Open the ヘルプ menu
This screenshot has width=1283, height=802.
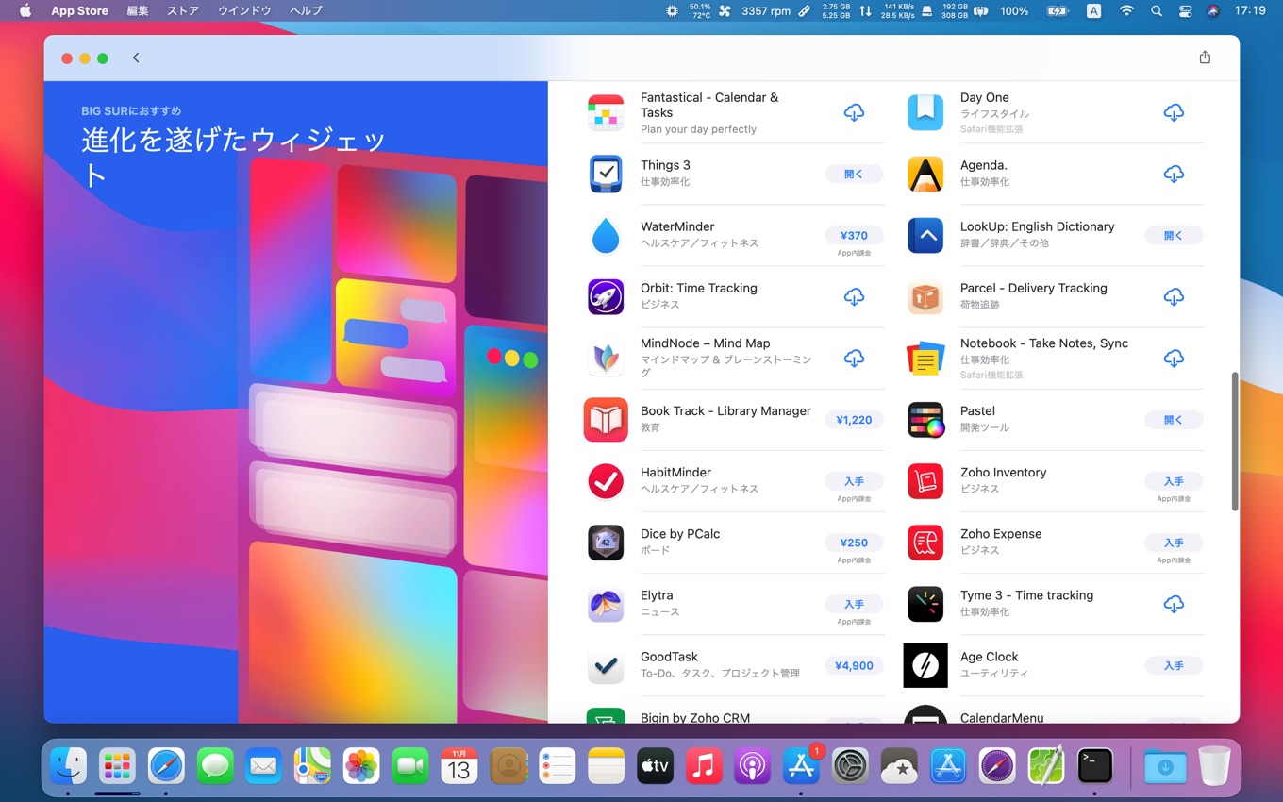(x=306, y=10)
